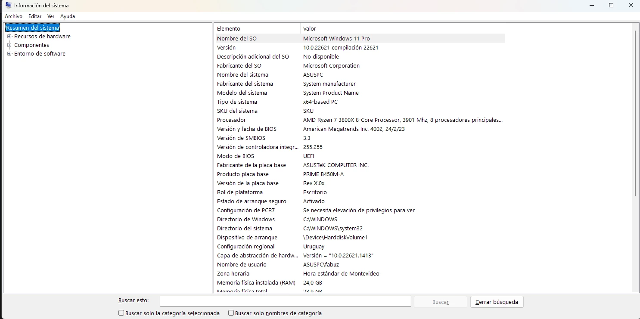
Task: Click the value \Device\HarddiskVolume1
Action: point(336,237)
